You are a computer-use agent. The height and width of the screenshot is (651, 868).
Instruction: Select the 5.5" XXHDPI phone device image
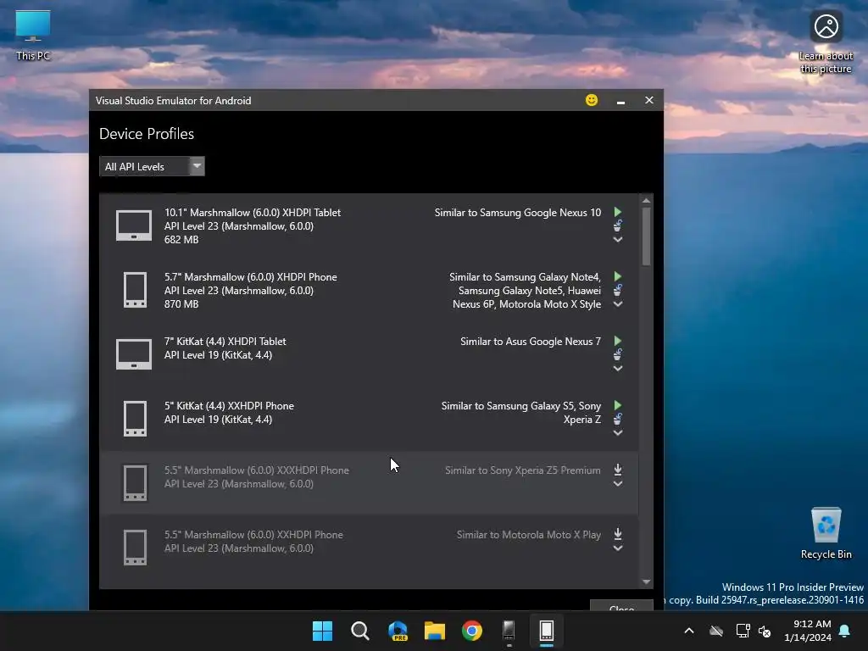pos(135,548)
